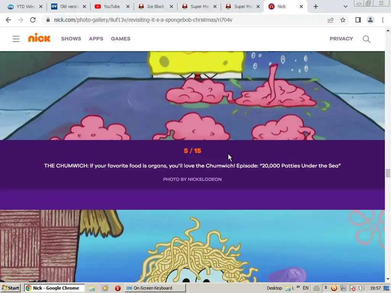Click PHOTO BY NICKELODEON credit
The height and width of the screenshot is (293, 391).
pyautogui.click(x=192, y=179)
